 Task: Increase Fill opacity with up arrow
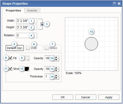coord(56,57)
